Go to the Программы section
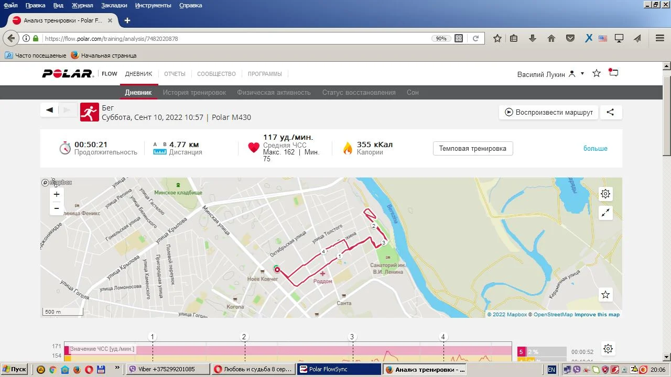 click(x=265, y=74)
